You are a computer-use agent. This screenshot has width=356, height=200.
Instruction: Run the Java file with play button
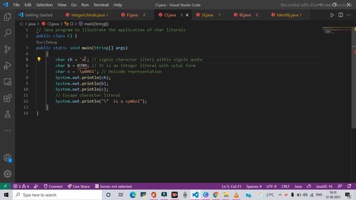click(332, 15)
